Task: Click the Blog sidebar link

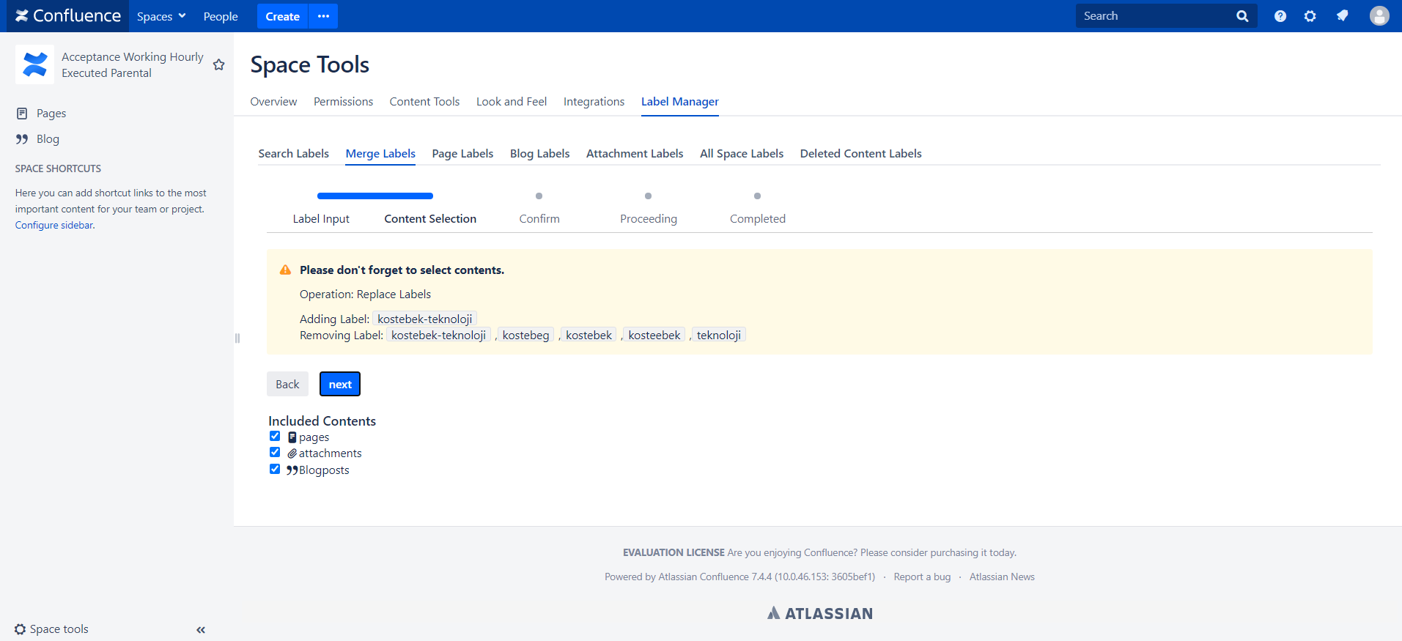Action: click(48, 139)
